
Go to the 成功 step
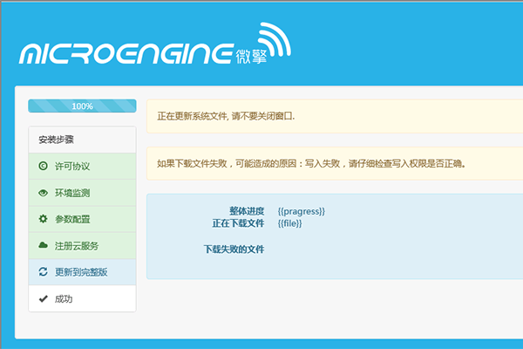[x=83, y=298]
